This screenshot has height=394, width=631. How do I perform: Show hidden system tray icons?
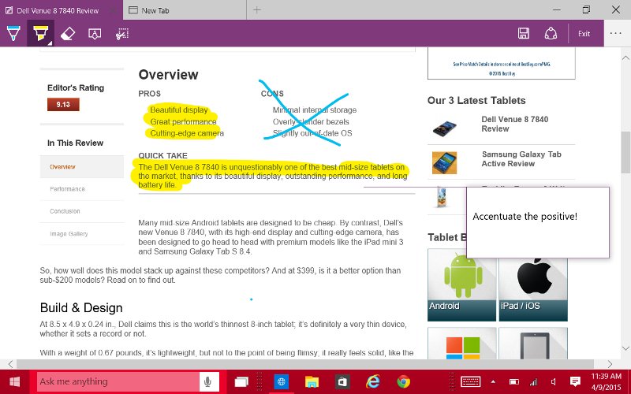493,381
